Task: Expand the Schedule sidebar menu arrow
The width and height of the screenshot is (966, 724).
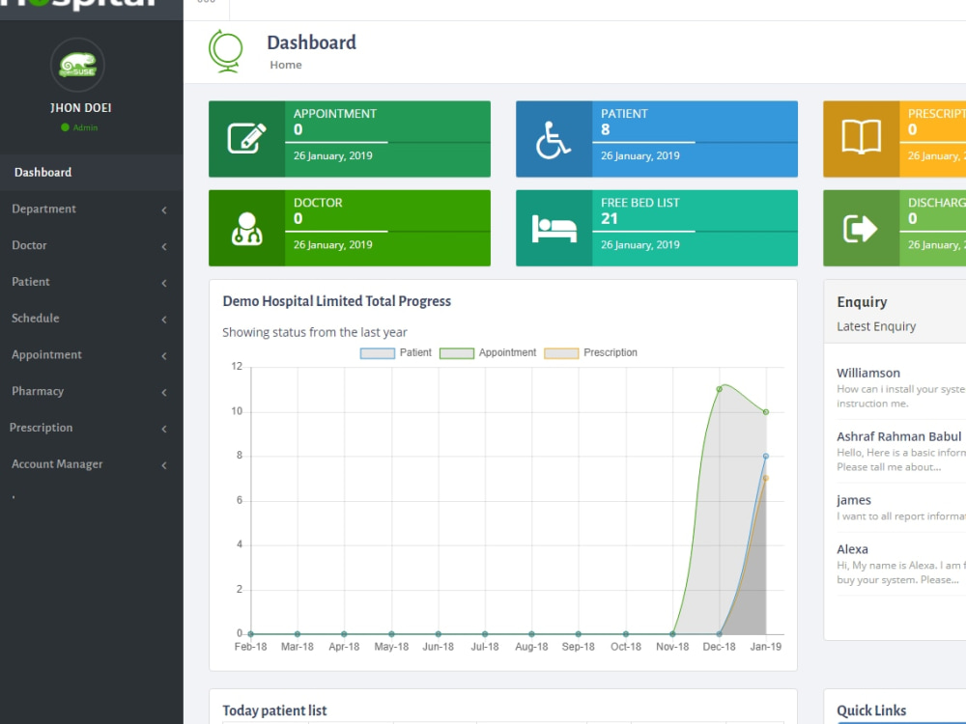Action: click(x=164, y=319)
